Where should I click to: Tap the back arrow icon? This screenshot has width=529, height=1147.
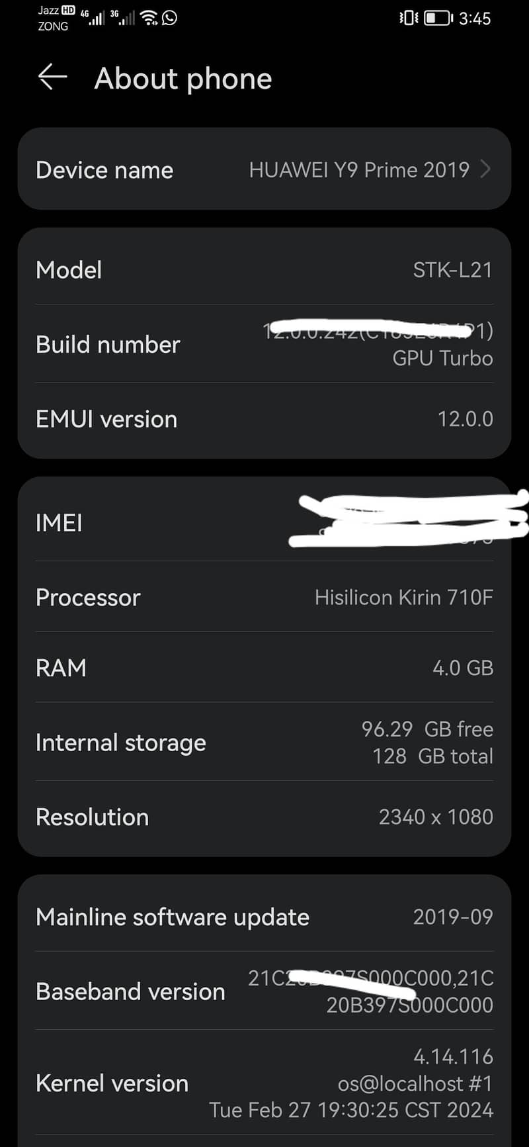[x=53, y=77]
